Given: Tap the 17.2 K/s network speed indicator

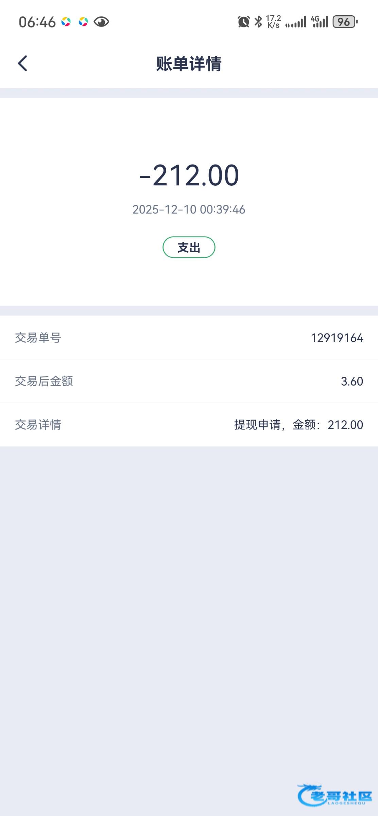Looking at the screenshot, I should point(273,22).
